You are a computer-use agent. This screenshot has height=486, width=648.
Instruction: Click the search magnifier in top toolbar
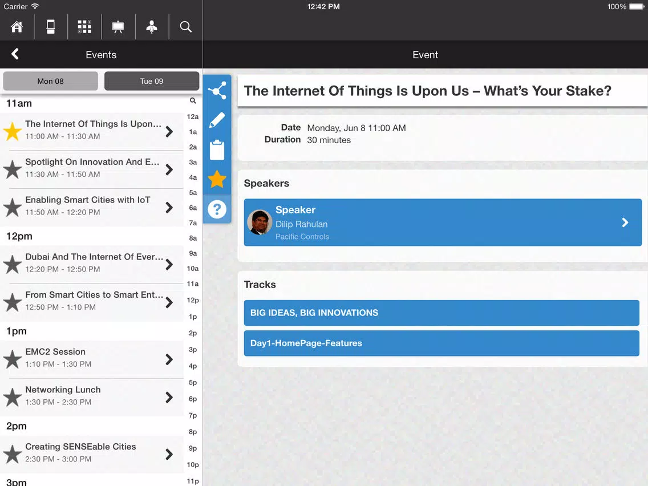point(185,27)
